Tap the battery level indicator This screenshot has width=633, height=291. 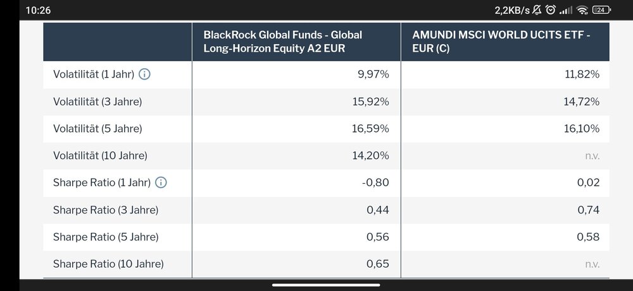tap(601, 10)
